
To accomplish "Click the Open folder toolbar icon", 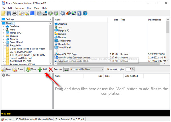I will 3,13.
